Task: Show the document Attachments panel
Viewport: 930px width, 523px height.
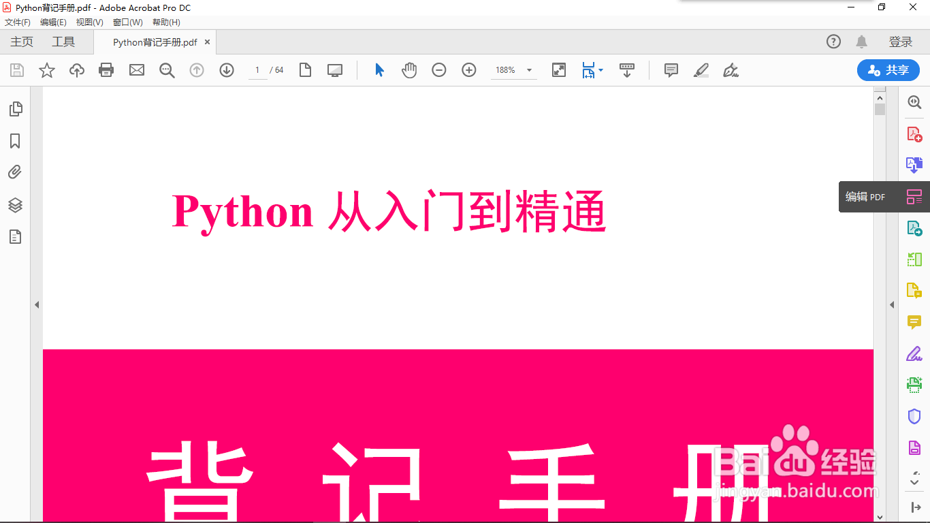Action: tap(14, 172)
